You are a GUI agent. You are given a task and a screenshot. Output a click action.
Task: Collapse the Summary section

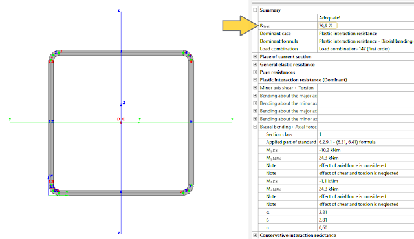[255, 10]
